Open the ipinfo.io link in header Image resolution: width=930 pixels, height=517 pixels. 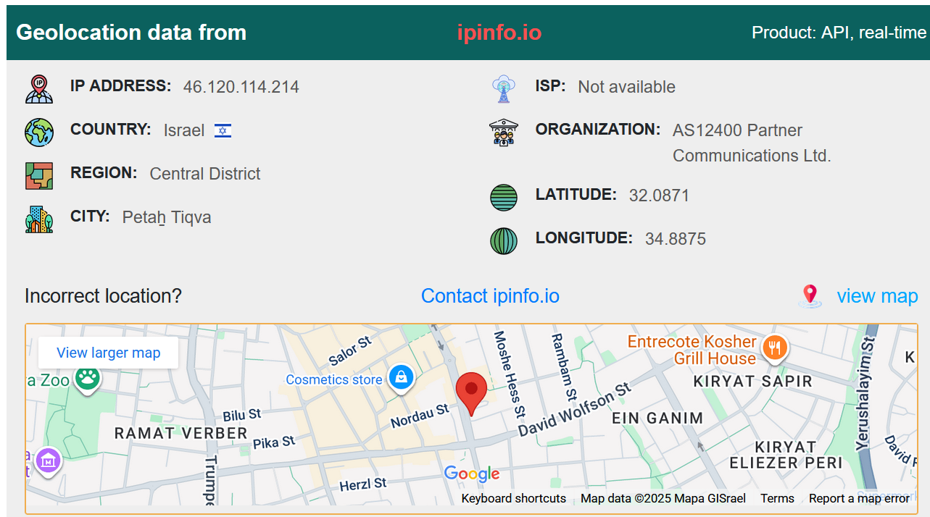499,33
